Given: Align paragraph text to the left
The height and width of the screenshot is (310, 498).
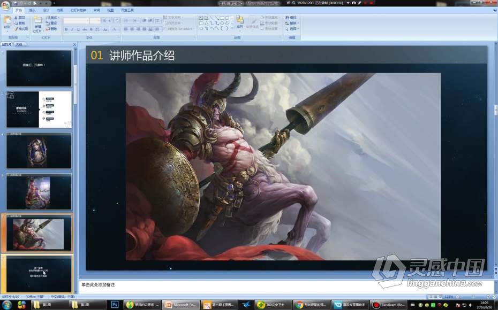Looking at the screenshot, I should pos(126,29).
